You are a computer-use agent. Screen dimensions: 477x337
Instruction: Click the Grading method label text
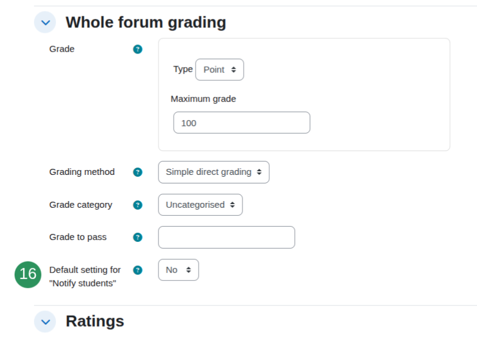click(x=82, y=172)
